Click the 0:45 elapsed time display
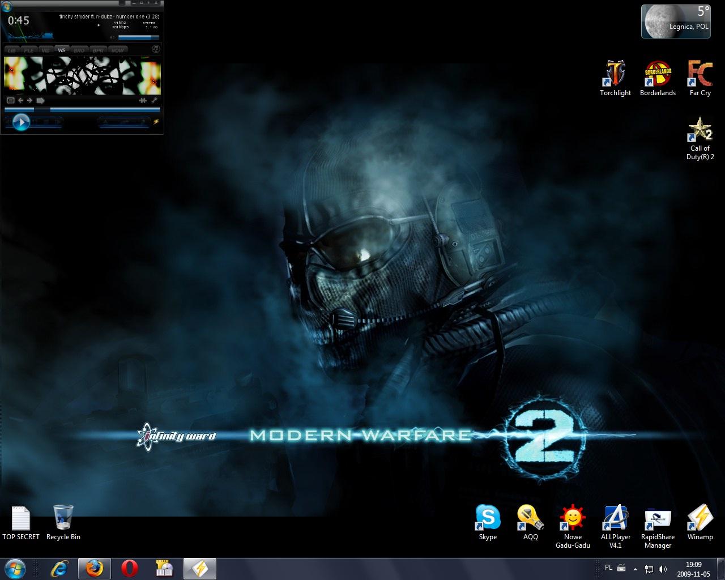The width and height of the screenshot is (725, 580). (19, 20)
